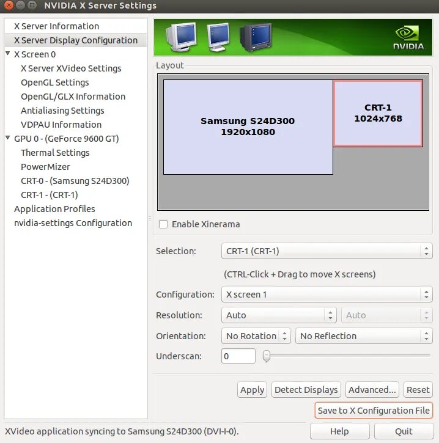Select X Server Display Configuration
The image size is (439, 443).
(x=75, y=40)
